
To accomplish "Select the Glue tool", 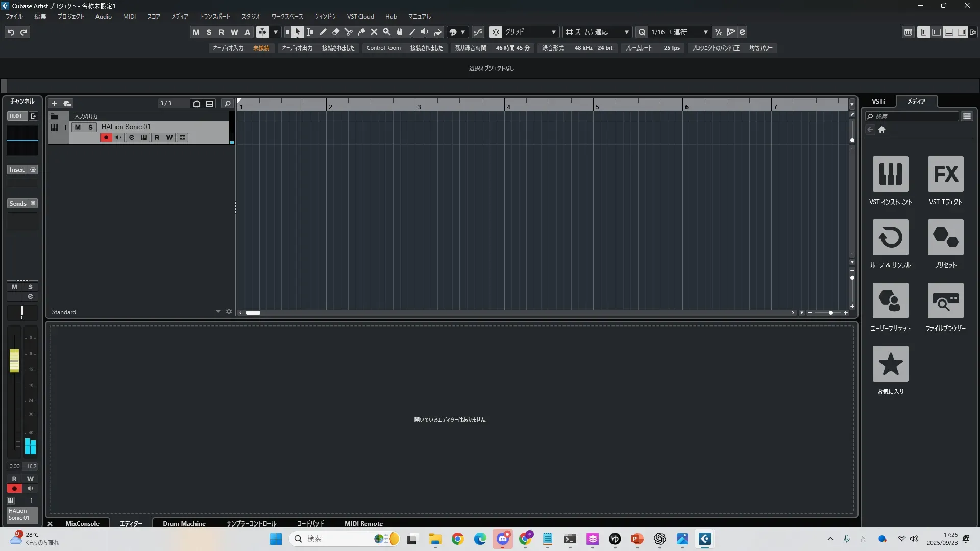I will (361, 32).
